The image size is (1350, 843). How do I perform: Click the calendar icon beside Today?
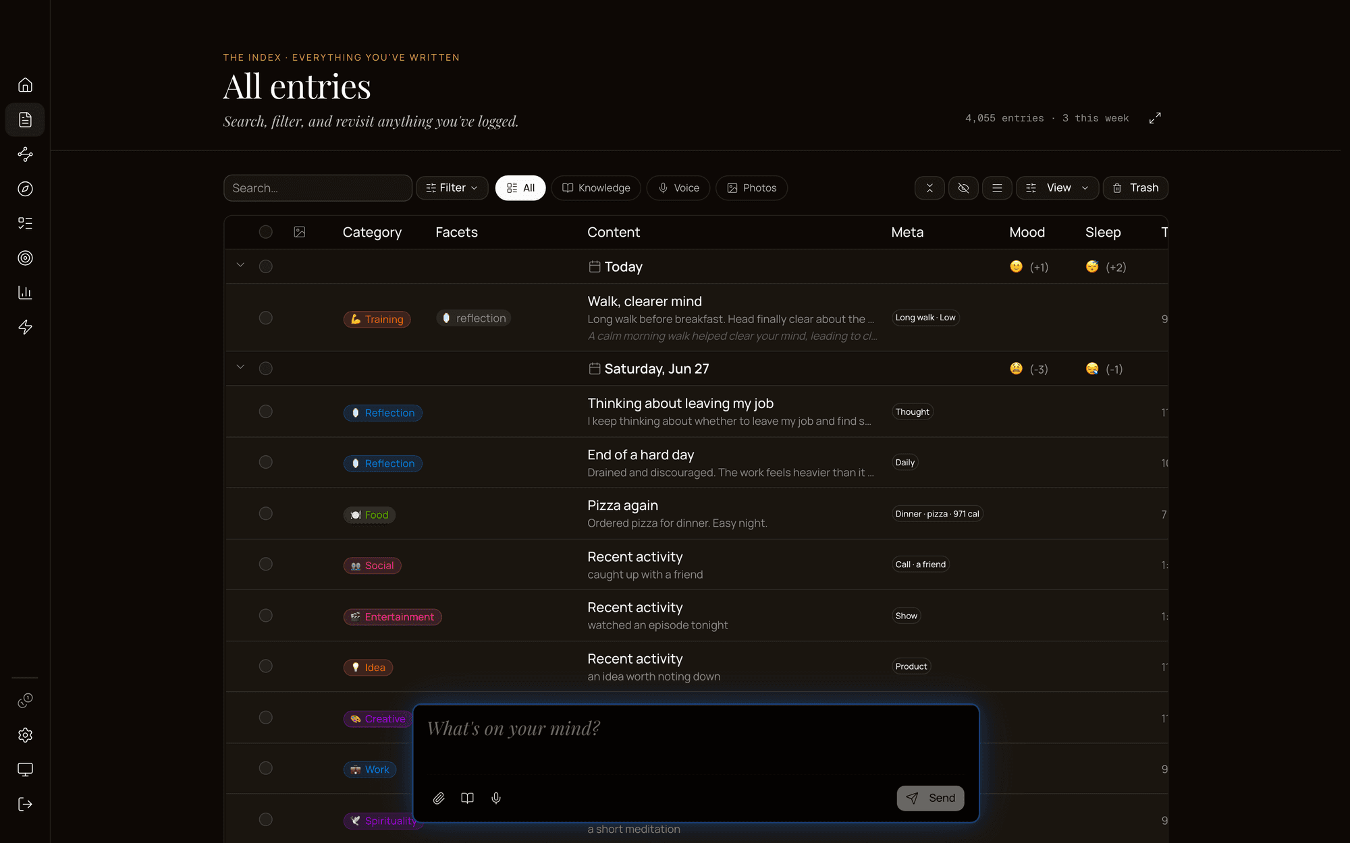click(594, 266)
